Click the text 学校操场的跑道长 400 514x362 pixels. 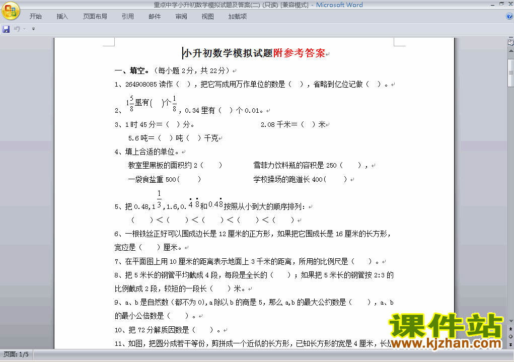288,179
